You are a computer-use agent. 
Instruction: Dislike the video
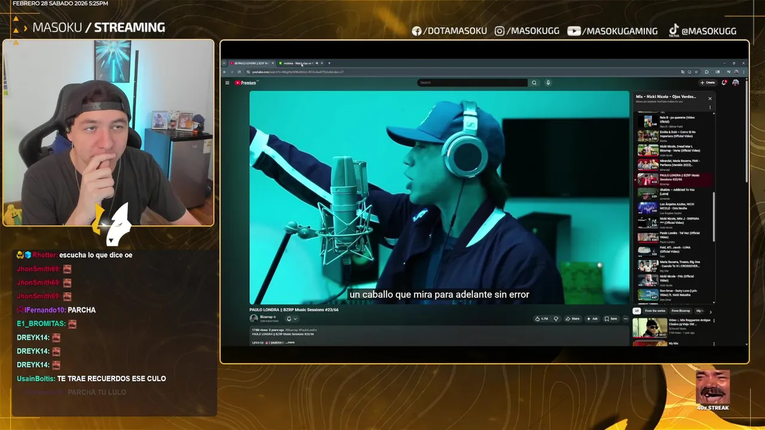[x=556, y=319]
